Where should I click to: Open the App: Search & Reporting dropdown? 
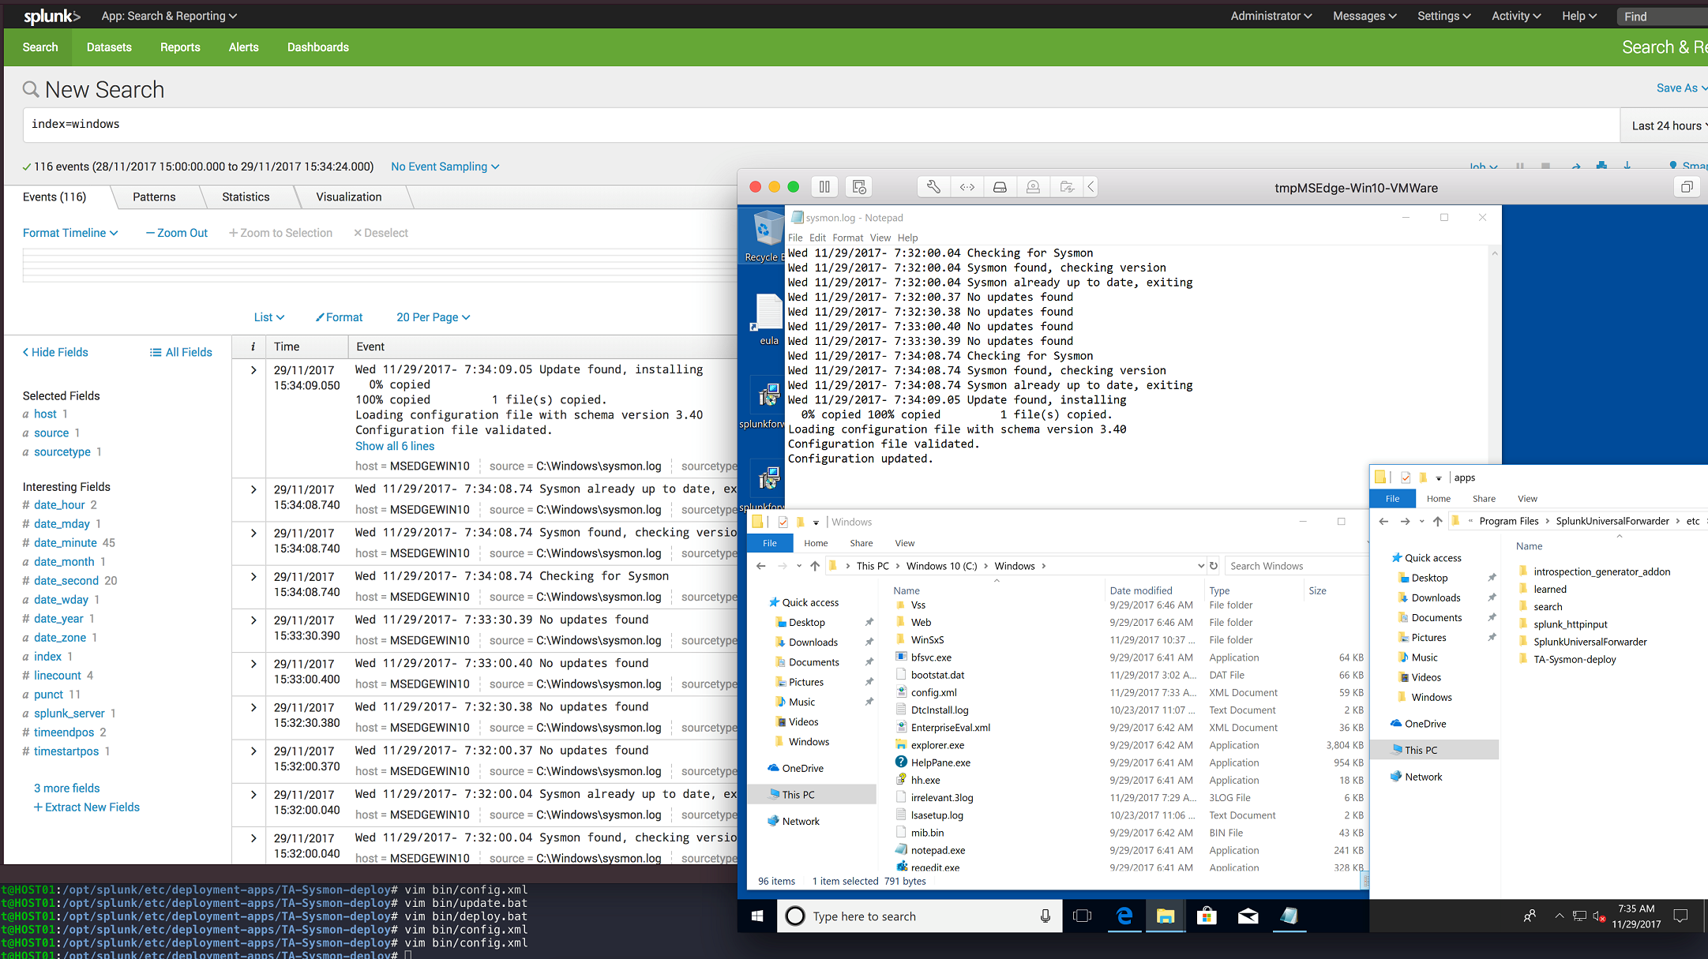[x=169, y=16]
